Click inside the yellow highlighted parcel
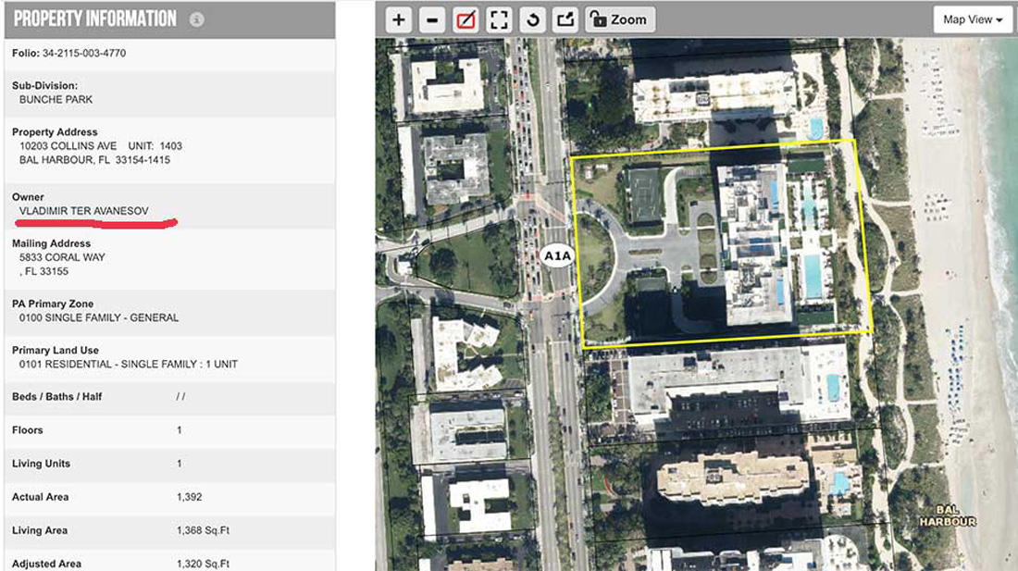This screenshot has height=571, width=1018. click(x=721, y=243)
